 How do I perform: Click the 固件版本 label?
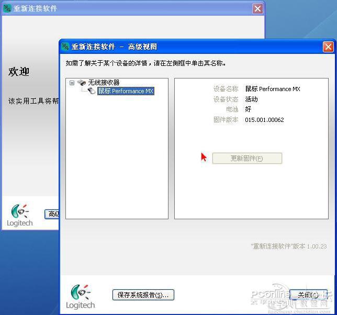tap(226, 119)
